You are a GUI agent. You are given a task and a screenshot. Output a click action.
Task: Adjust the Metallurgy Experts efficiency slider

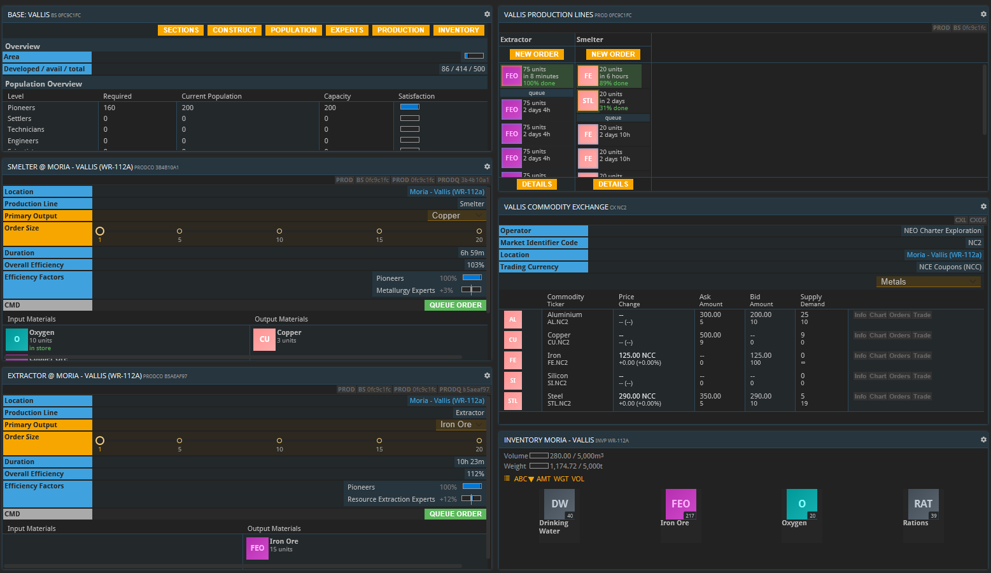click(472, 290)
